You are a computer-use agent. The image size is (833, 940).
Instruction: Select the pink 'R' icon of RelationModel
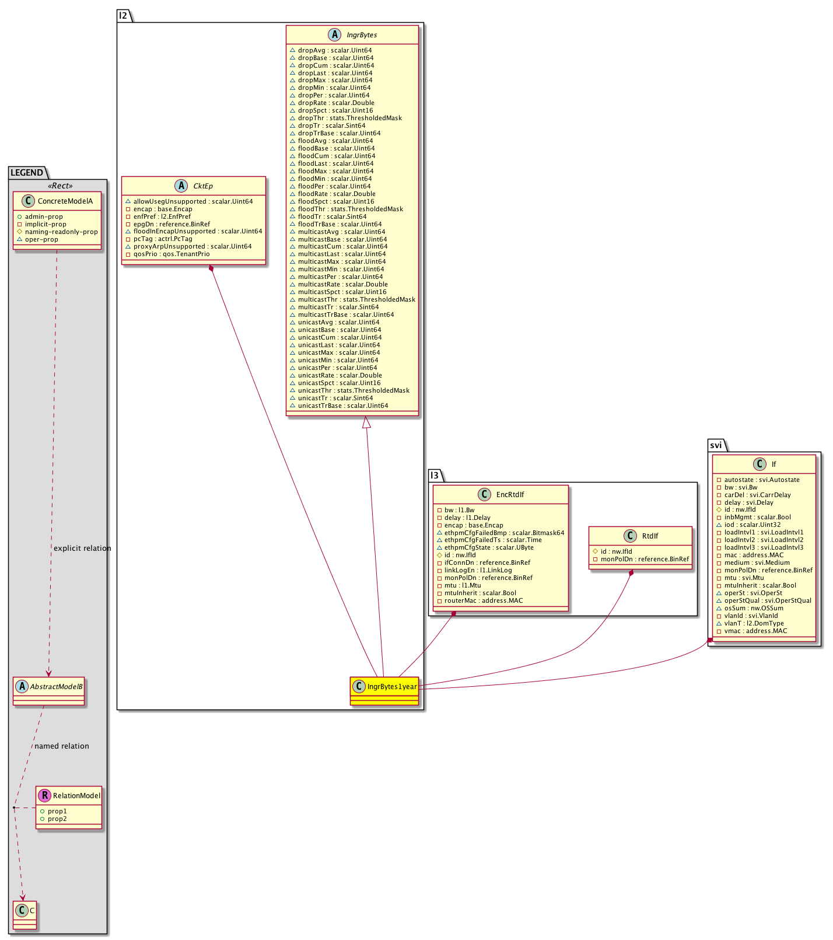[43, 795]
